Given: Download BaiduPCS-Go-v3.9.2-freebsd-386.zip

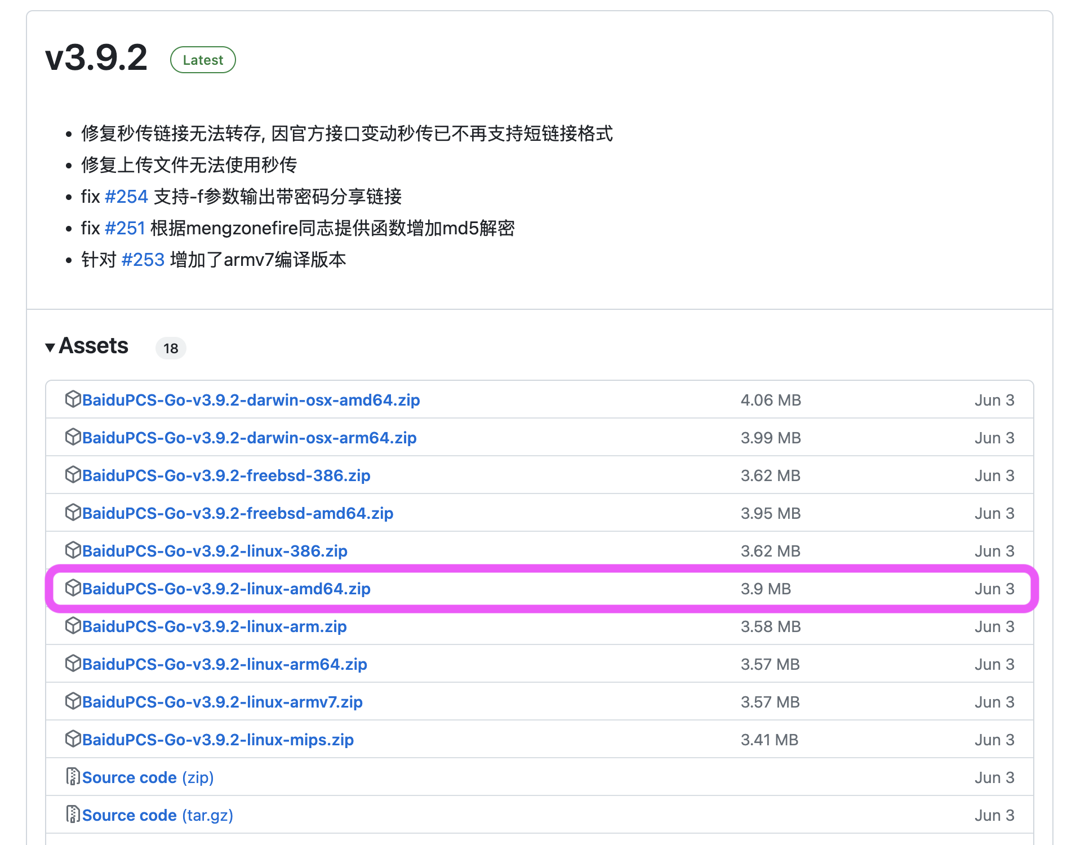Looking at the screenshot, I should pos(226,475).
